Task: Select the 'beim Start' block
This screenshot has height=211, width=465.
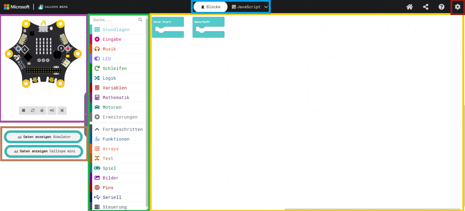Action: 168,27
